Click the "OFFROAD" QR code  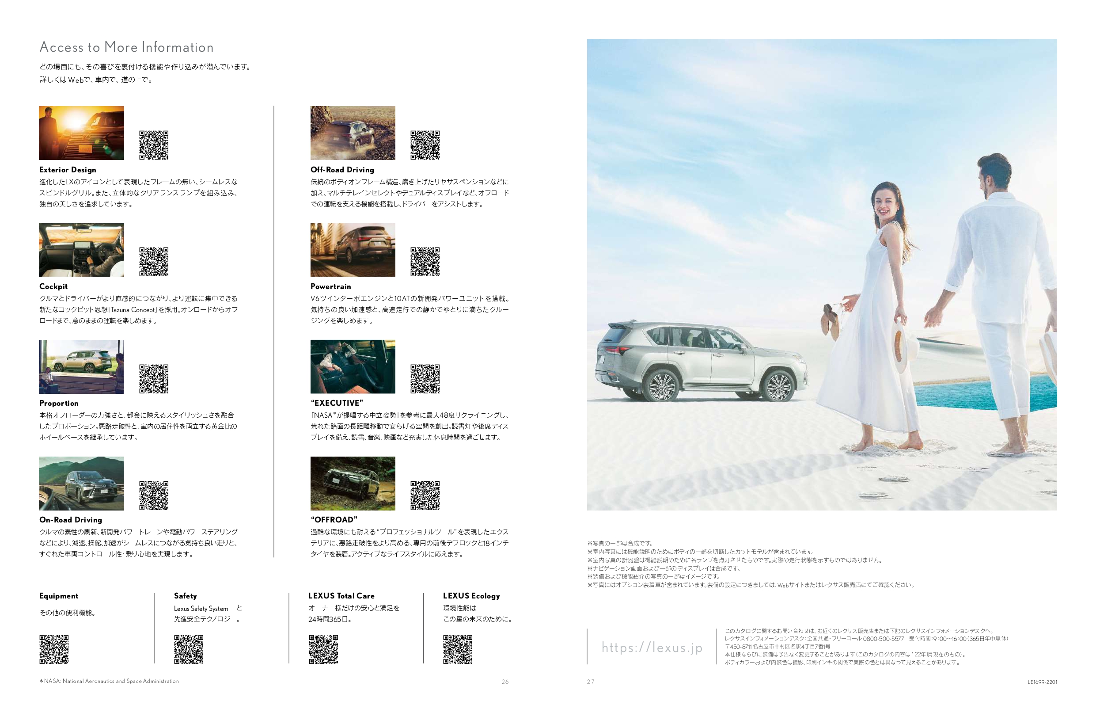(425, 495)
